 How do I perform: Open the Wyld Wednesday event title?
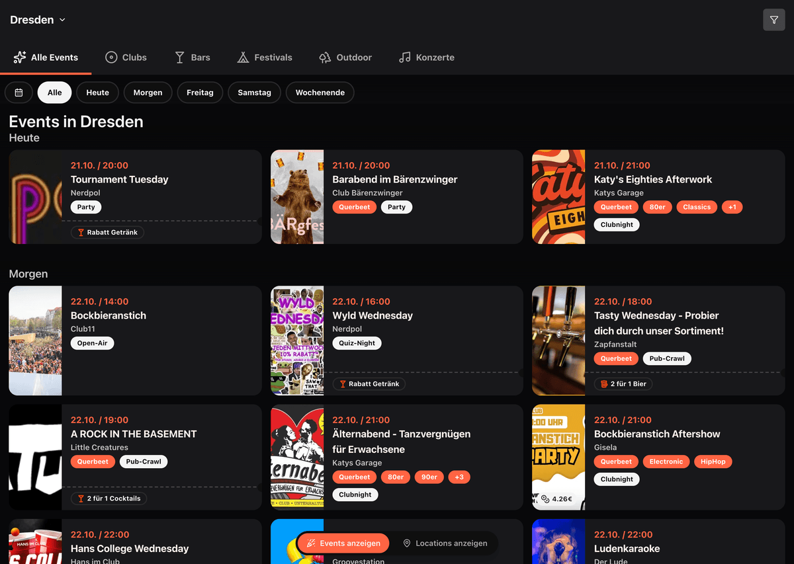pyautogui.click(x=373, y=315)
